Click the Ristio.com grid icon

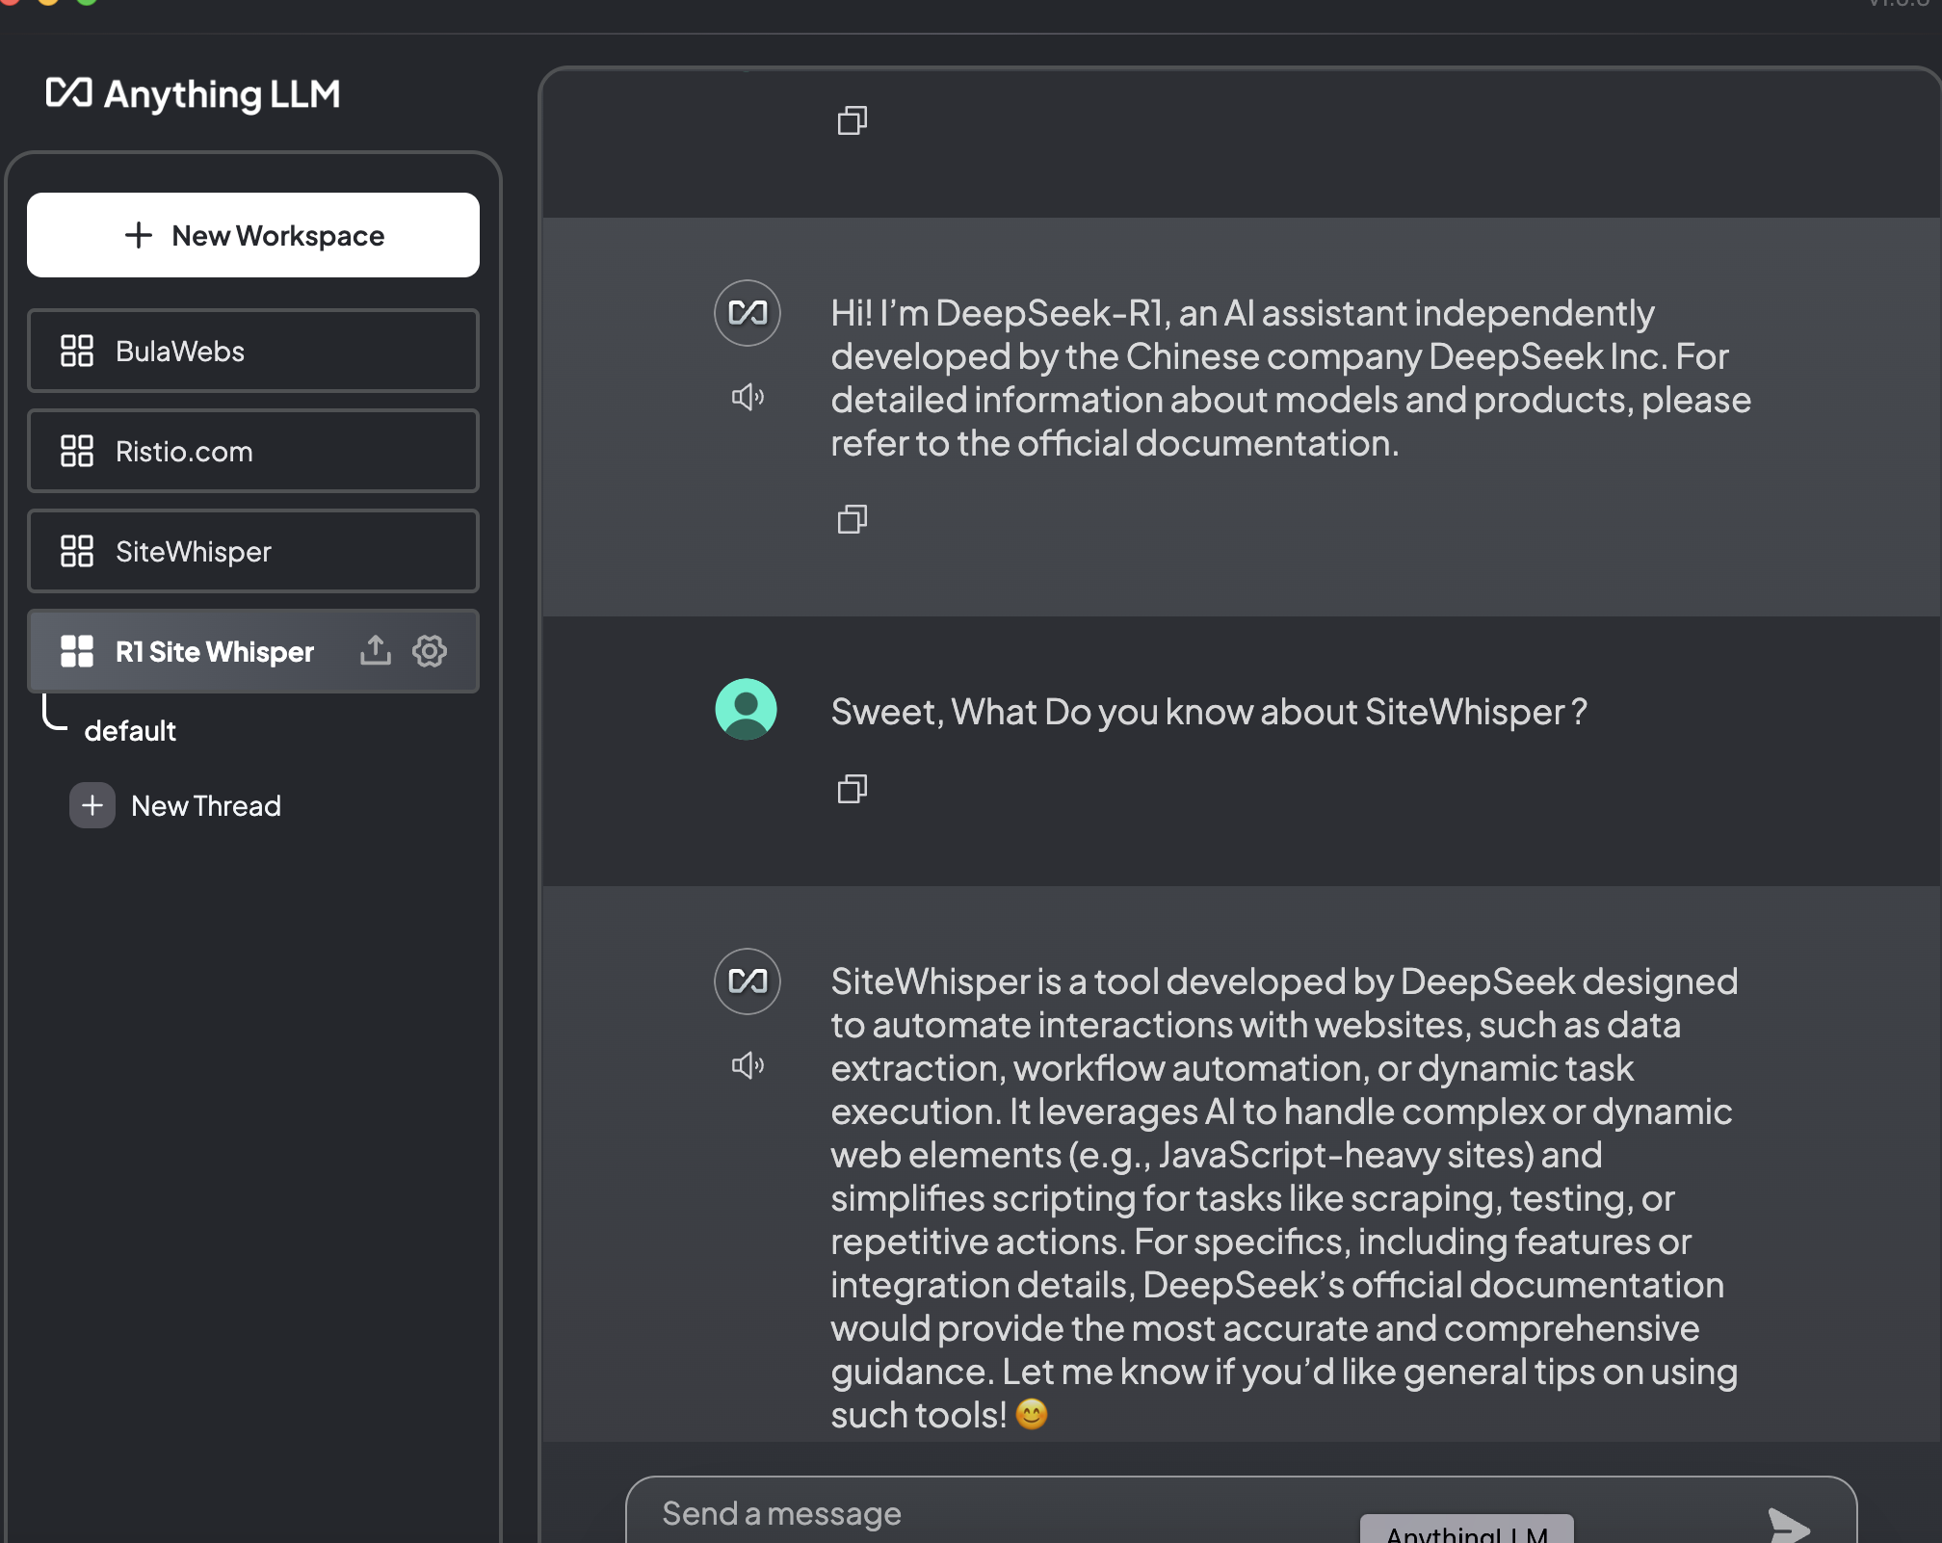[x=77, y=451]
